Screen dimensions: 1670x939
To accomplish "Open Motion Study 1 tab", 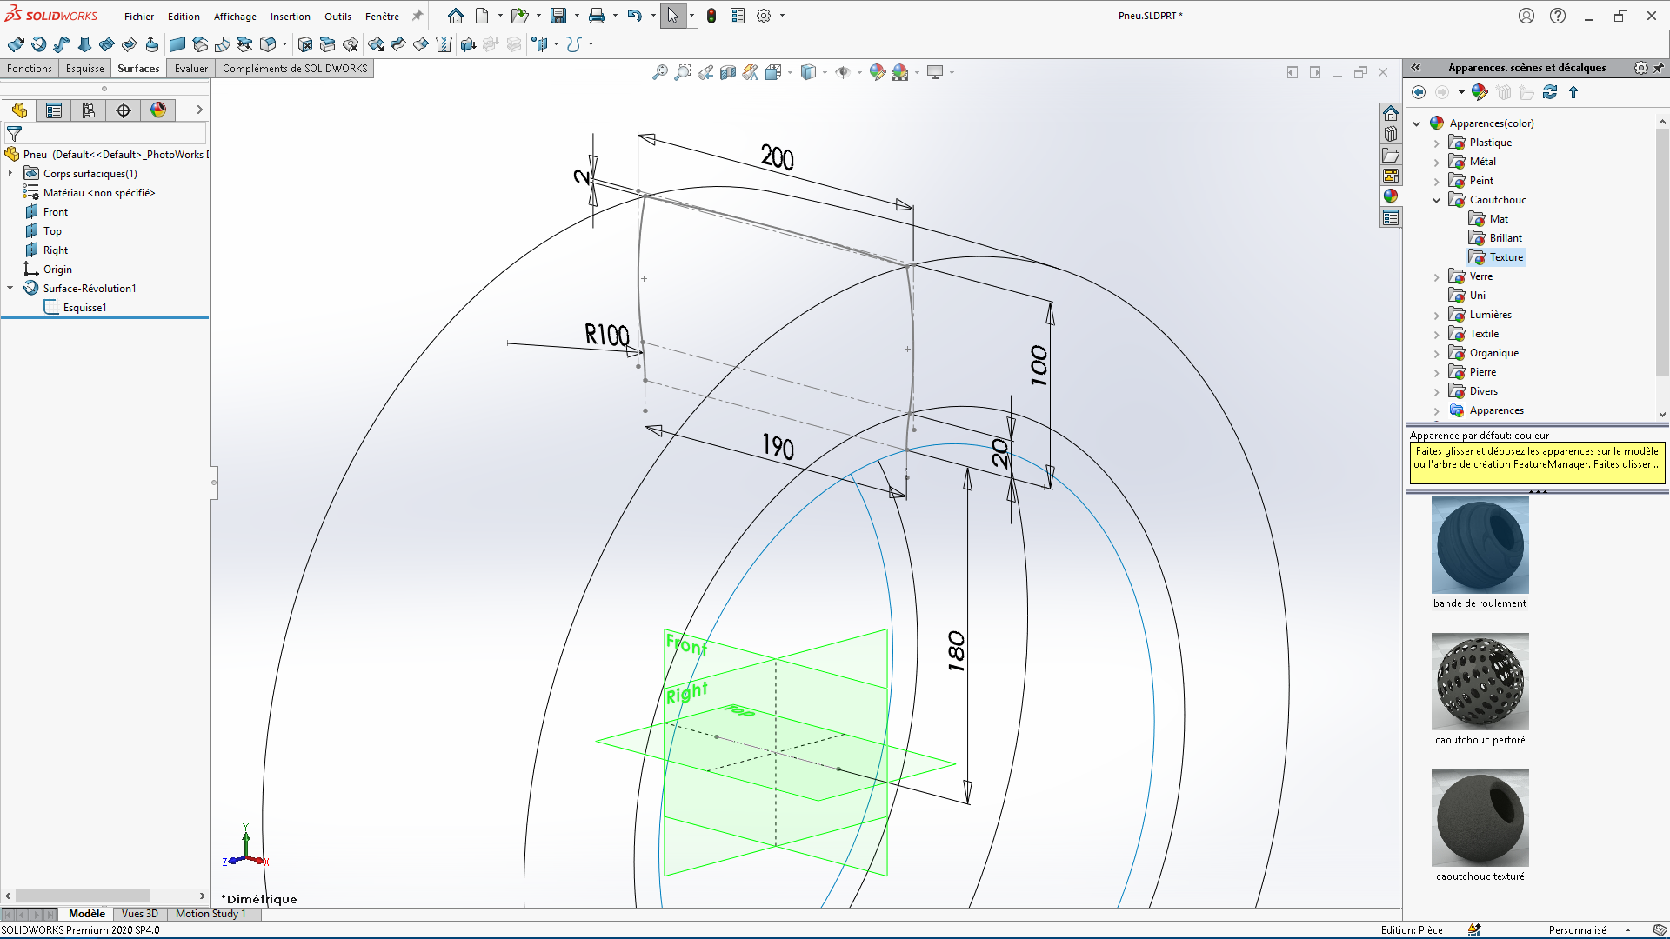I will 210,914.
